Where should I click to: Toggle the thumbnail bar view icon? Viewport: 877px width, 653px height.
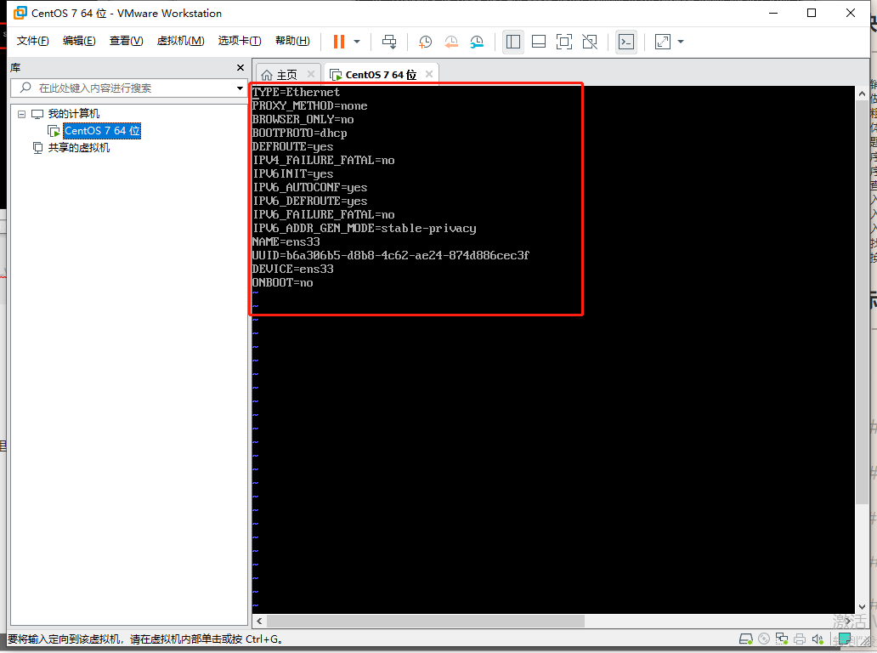(x=539, y=42)
